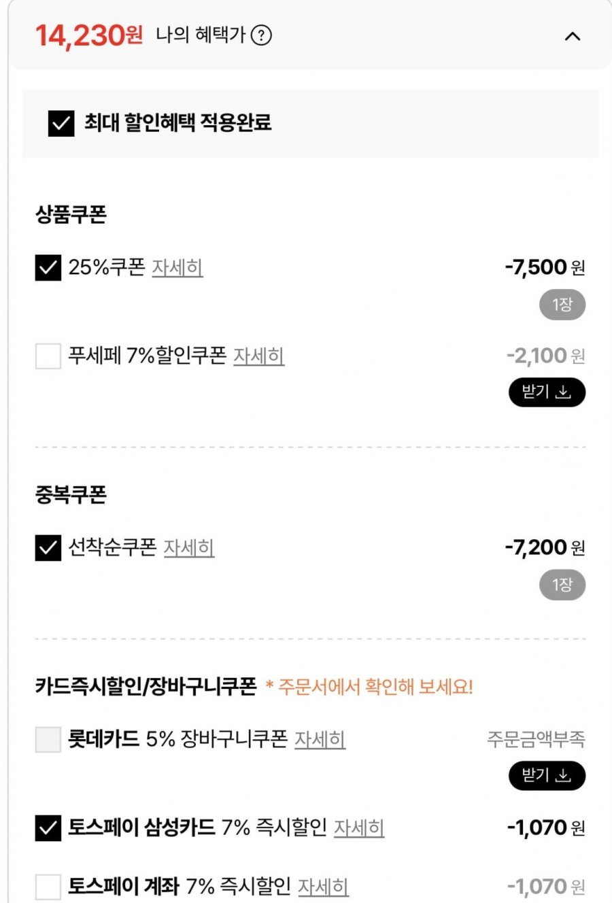Check the 푸세페 7%할인쿠폰 checkbox
This screenshot has width=612, height=903.
pos(48,356)
